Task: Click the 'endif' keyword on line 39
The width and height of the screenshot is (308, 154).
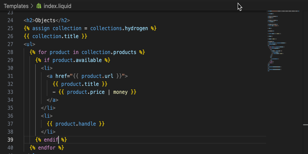Action: coord(51,140)
